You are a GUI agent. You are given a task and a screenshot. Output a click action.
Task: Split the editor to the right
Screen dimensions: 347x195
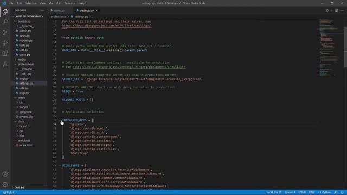click(336, 10)
